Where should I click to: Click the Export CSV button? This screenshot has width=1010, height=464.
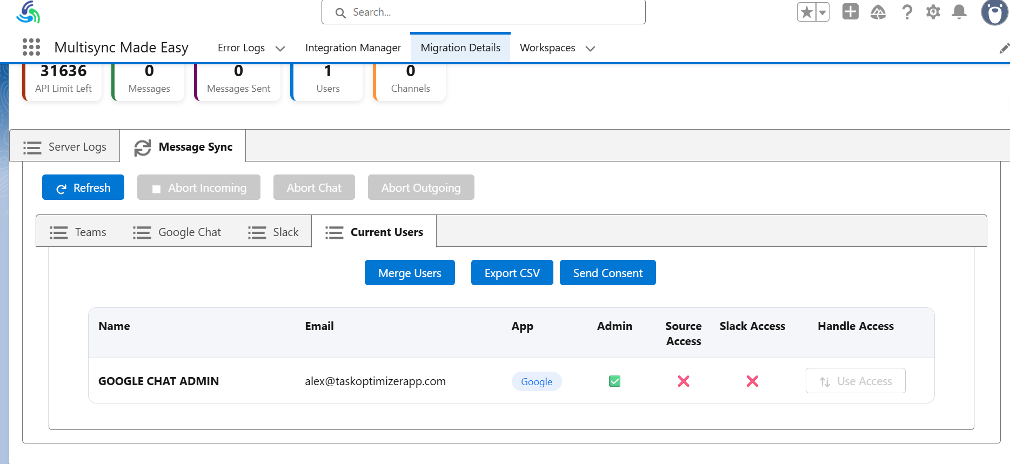(x=512, y=273)
